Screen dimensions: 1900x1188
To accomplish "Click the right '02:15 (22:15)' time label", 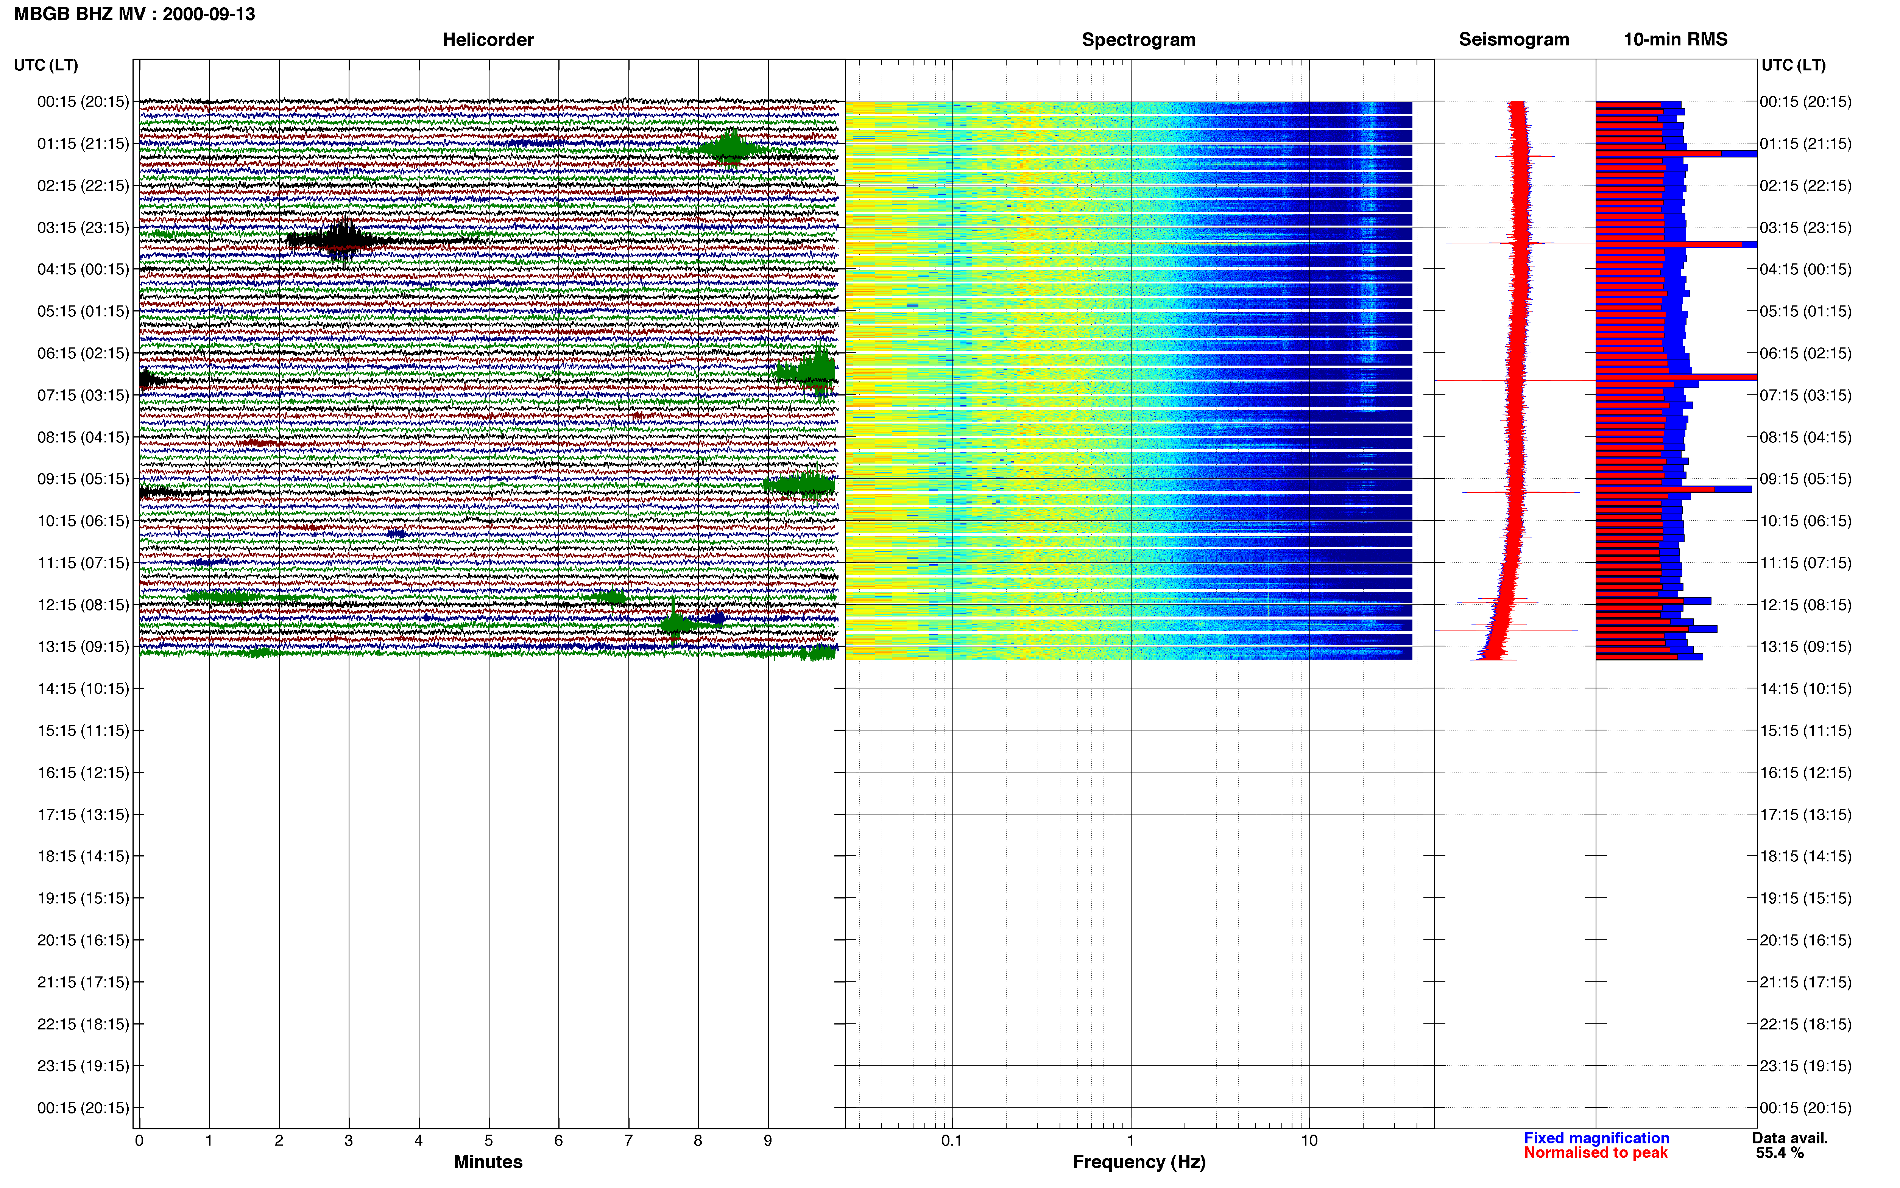I will pyautogui.click(x=1806, y=186).
